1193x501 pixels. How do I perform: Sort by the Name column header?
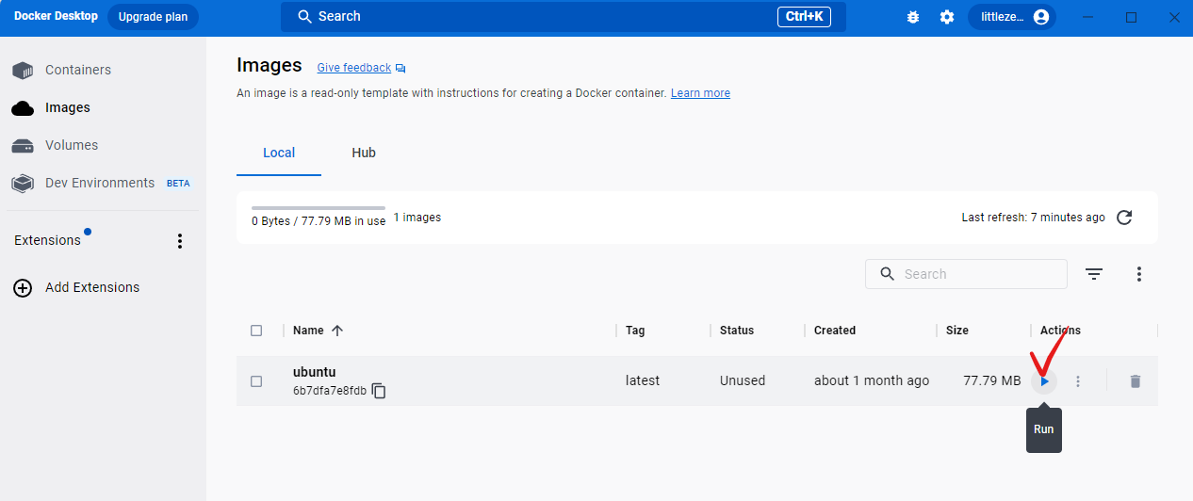[308, 331]
